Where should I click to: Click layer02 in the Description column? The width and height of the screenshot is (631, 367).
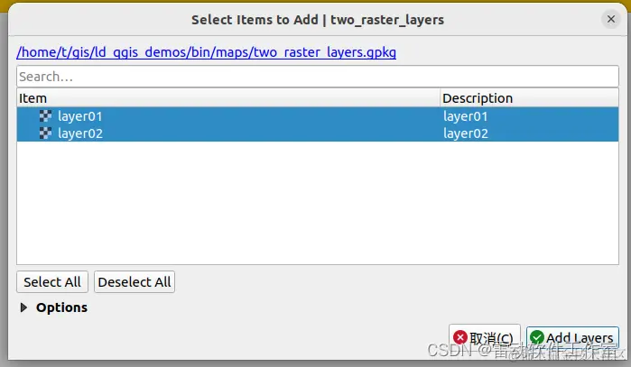(466, 133)
